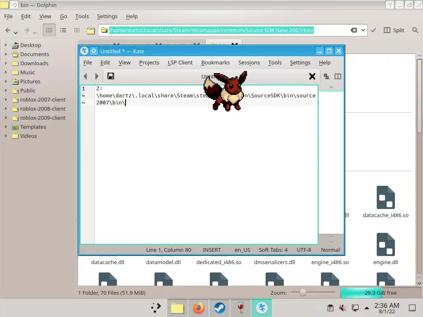Image resolution: width=423 pixels, height=317 pixels.
Task: Open Kate Projects menu
Action: point(149,63)
